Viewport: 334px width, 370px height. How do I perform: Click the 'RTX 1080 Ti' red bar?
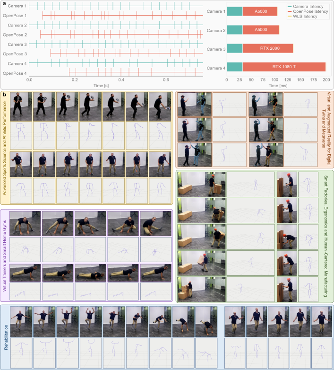[284, 67]
